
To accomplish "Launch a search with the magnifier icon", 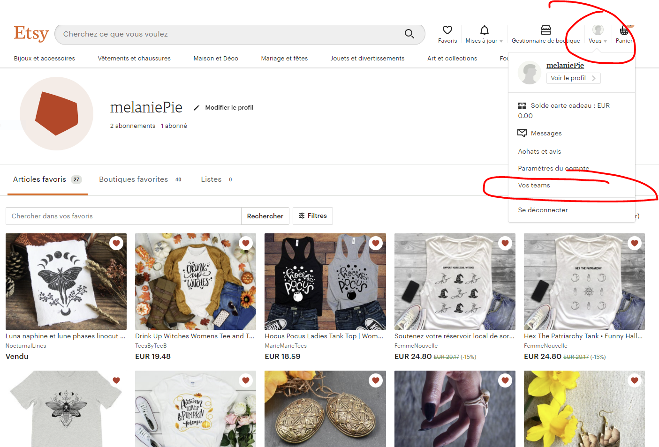I will click(409, 34).
